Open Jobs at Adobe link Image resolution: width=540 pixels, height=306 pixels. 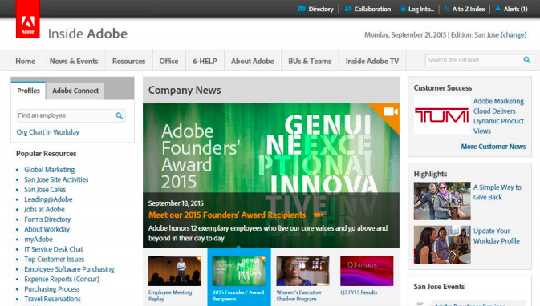(x=44, y=209)
